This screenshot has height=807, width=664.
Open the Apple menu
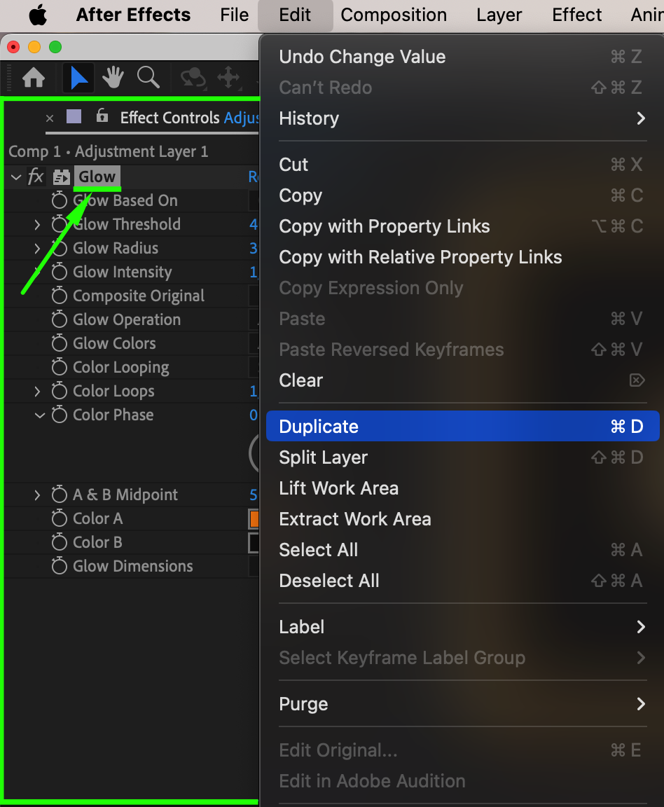pyautogui.click(x=38, y=15)
